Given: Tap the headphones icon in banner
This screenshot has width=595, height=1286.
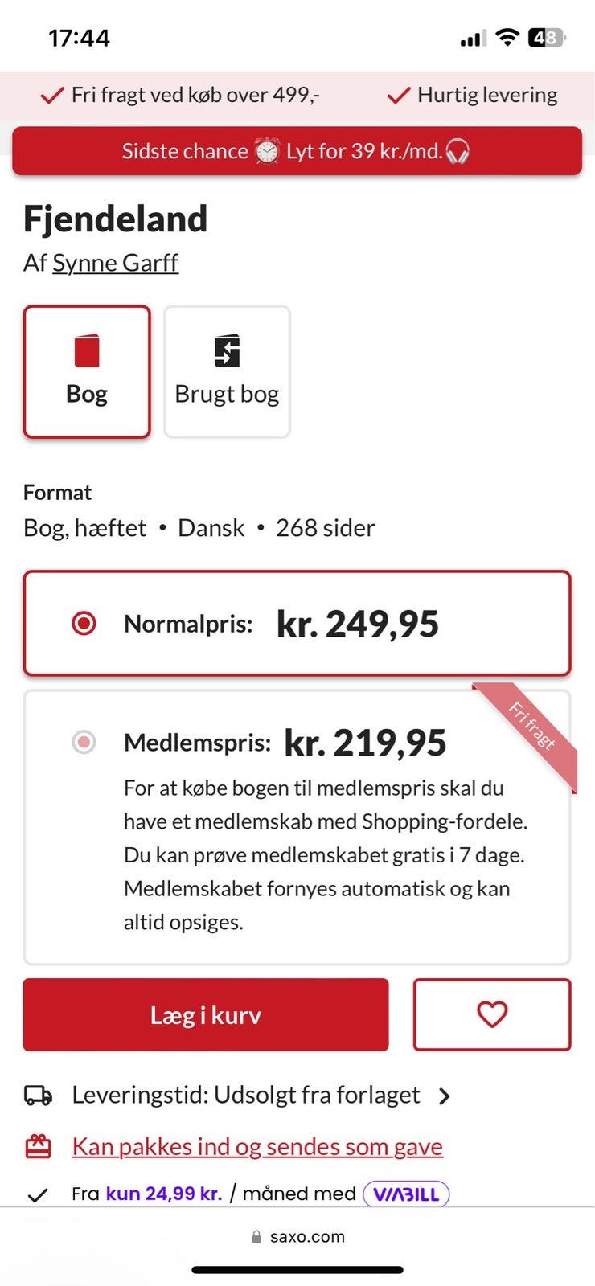Looking at the screenshot, I should tap(457, 151).
